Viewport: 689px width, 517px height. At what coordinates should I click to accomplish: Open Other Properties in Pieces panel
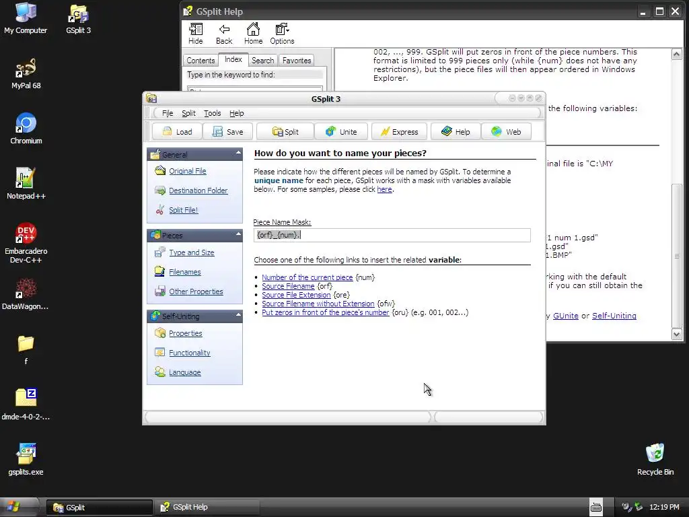196,291
